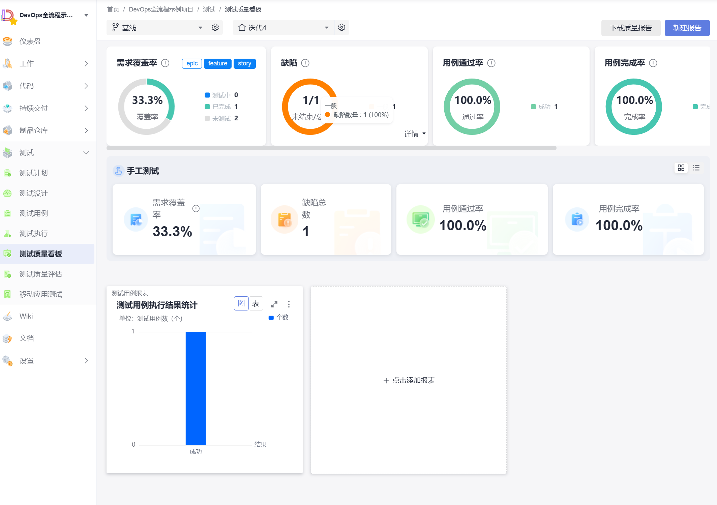
Task: Expand chart to fullscreen with arrows icon
Action: 274,304
